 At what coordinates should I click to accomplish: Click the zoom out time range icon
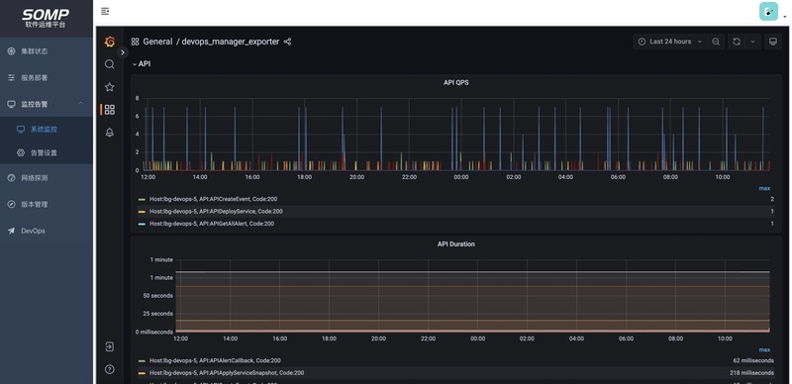716,42
